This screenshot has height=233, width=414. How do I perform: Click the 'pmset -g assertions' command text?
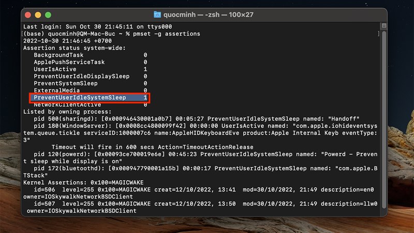pyautogui.click(x=166, y=34)
